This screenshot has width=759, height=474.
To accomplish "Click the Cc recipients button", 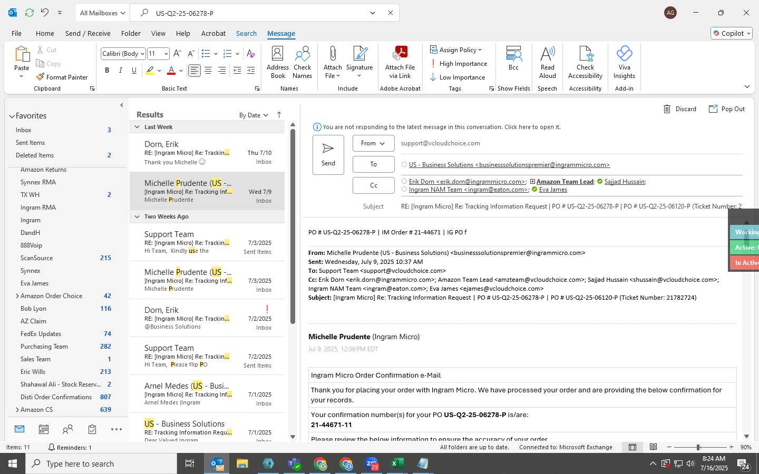I will point(374,185).
